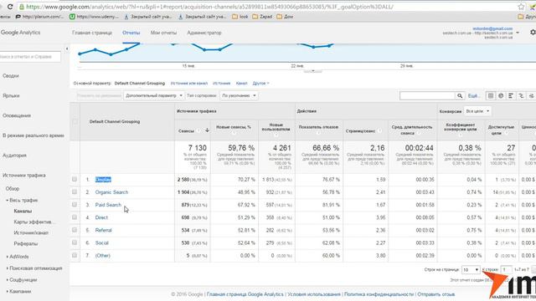This screenshot has height=301, width=536.
Task: Open Обзор under Источники трафика
Action: (x=13, y=189)
